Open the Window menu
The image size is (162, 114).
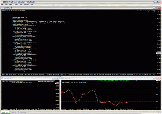[26, 5]
